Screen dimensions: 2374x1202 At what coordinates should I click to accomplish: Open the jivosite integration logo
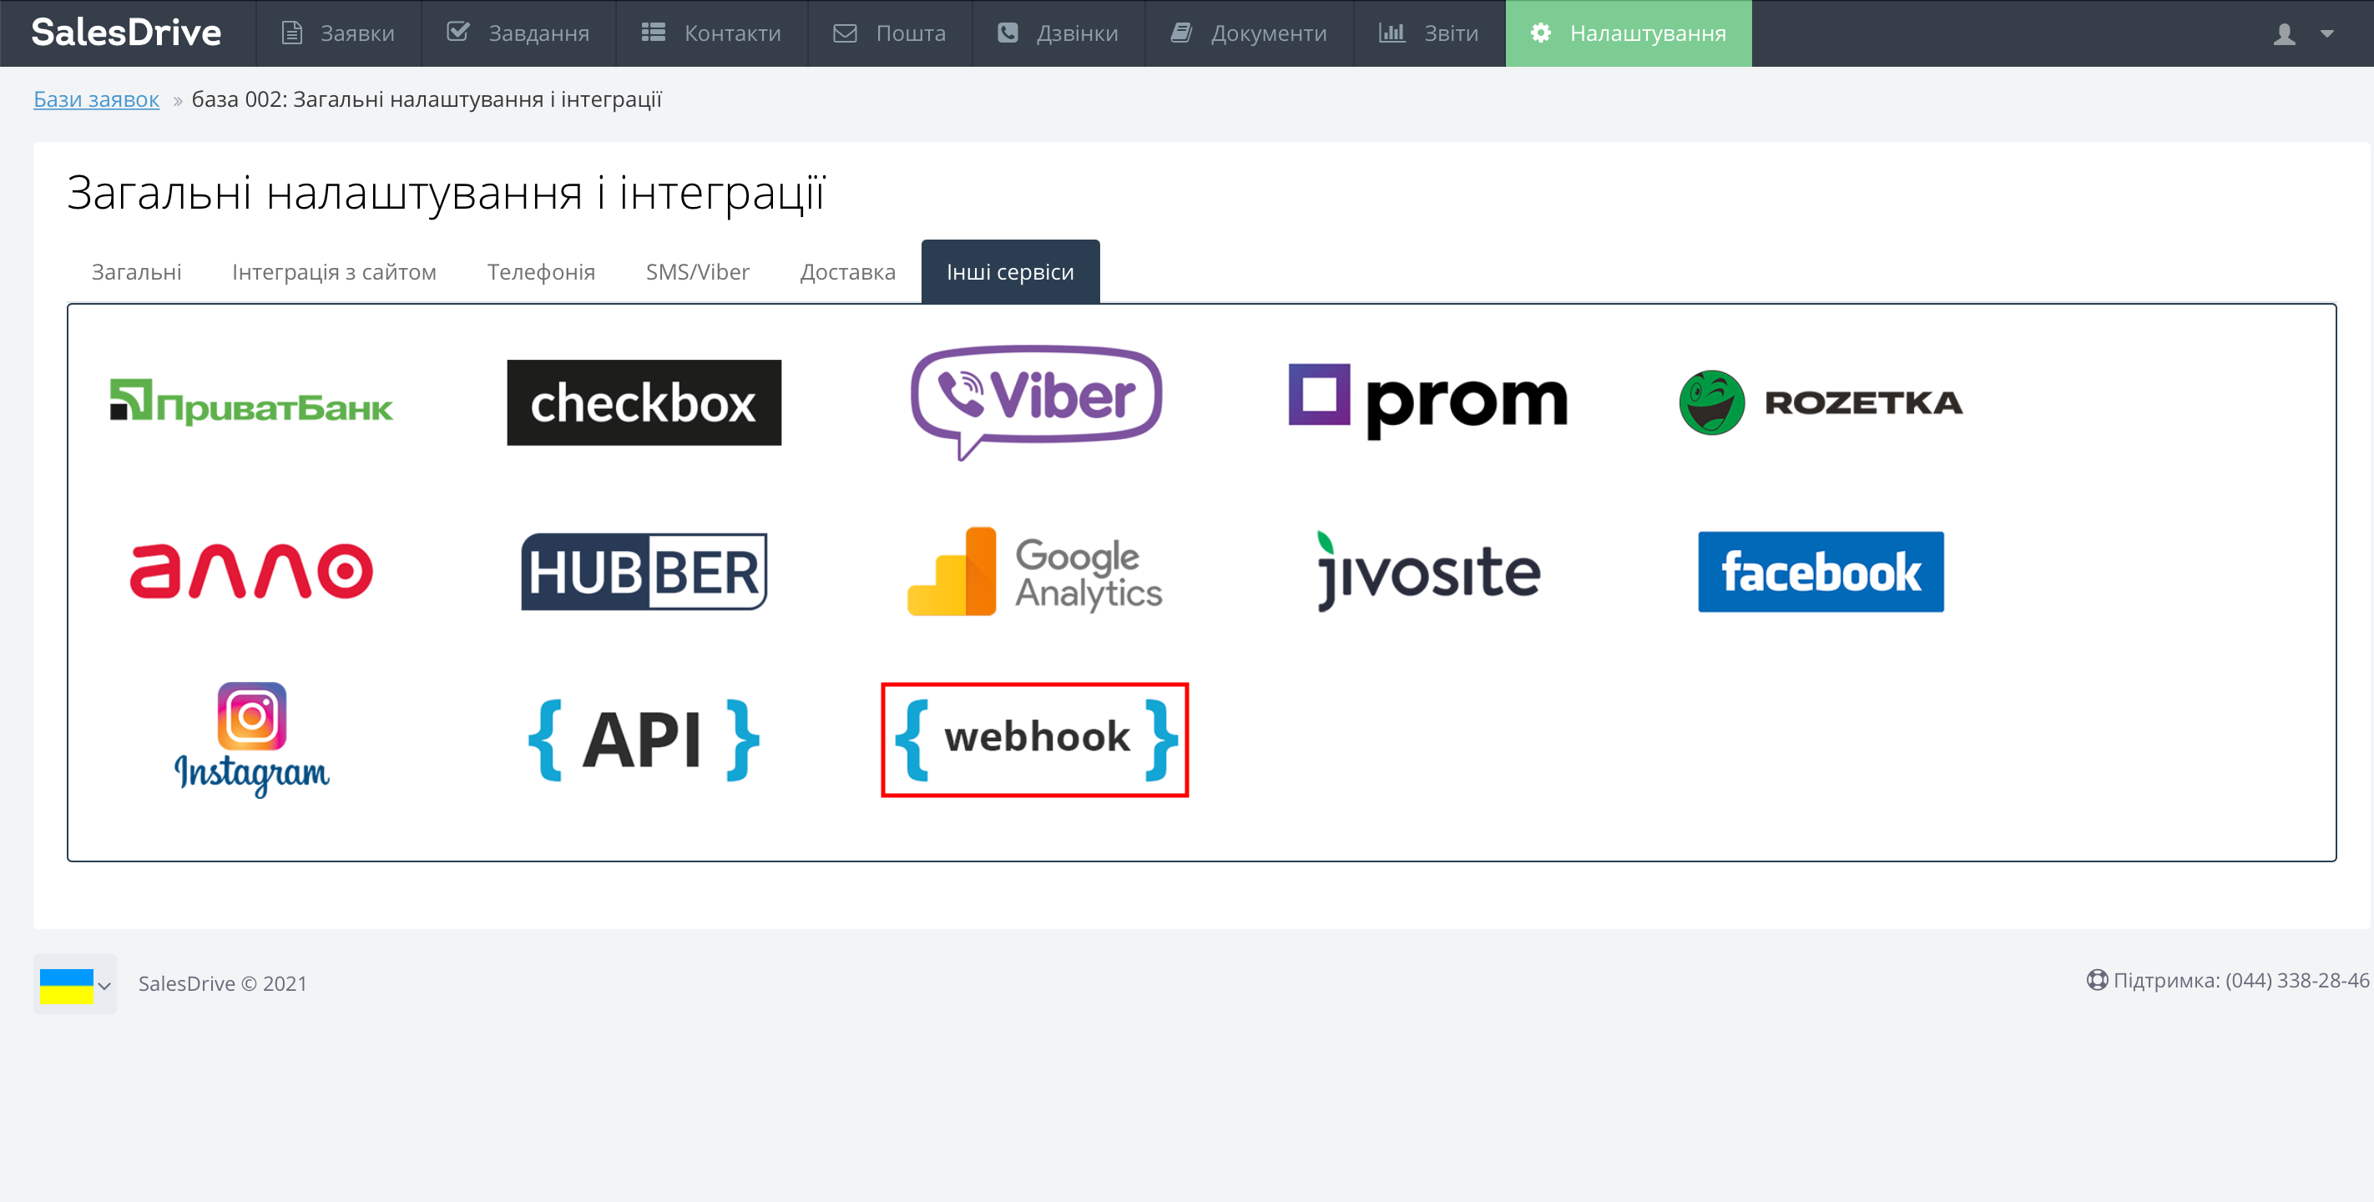(1428, 572)
